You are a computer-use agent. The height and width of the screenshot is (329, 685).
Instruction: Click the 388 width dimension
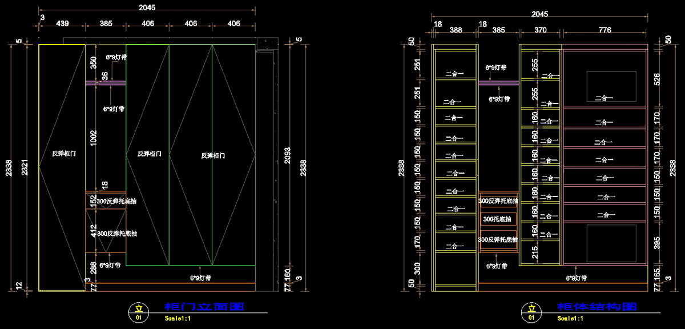pos(456,30)
